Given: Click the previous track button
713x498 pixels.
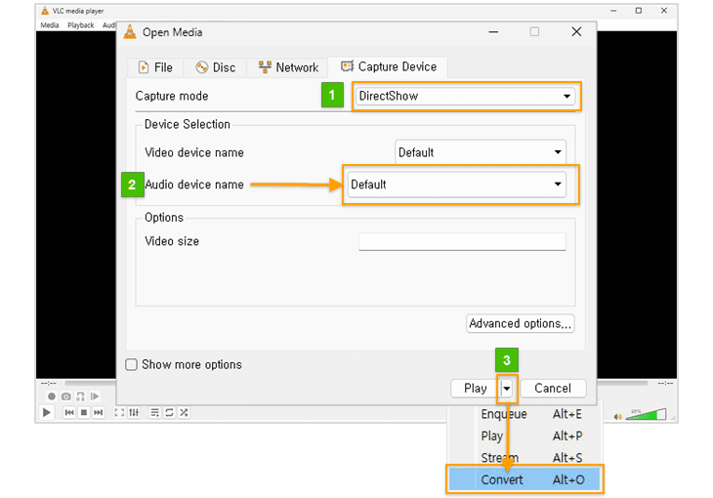Looking at the screenshot, I should tap(69, 413).
